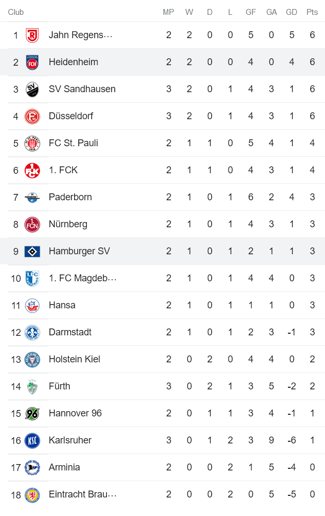Select the Hamburger SV diamond badge
This screenshot has height=516, width=325.
[x=32, y=251]
